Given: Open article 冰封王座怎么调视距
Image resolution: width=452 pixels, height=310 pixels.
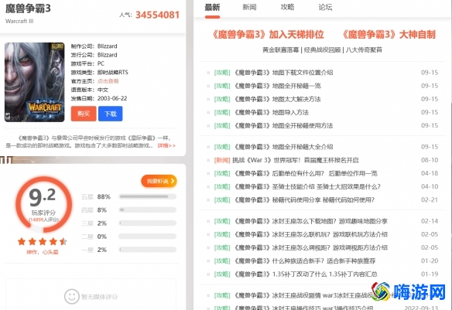Looking at the screenshot, I should tap(310, 247).
